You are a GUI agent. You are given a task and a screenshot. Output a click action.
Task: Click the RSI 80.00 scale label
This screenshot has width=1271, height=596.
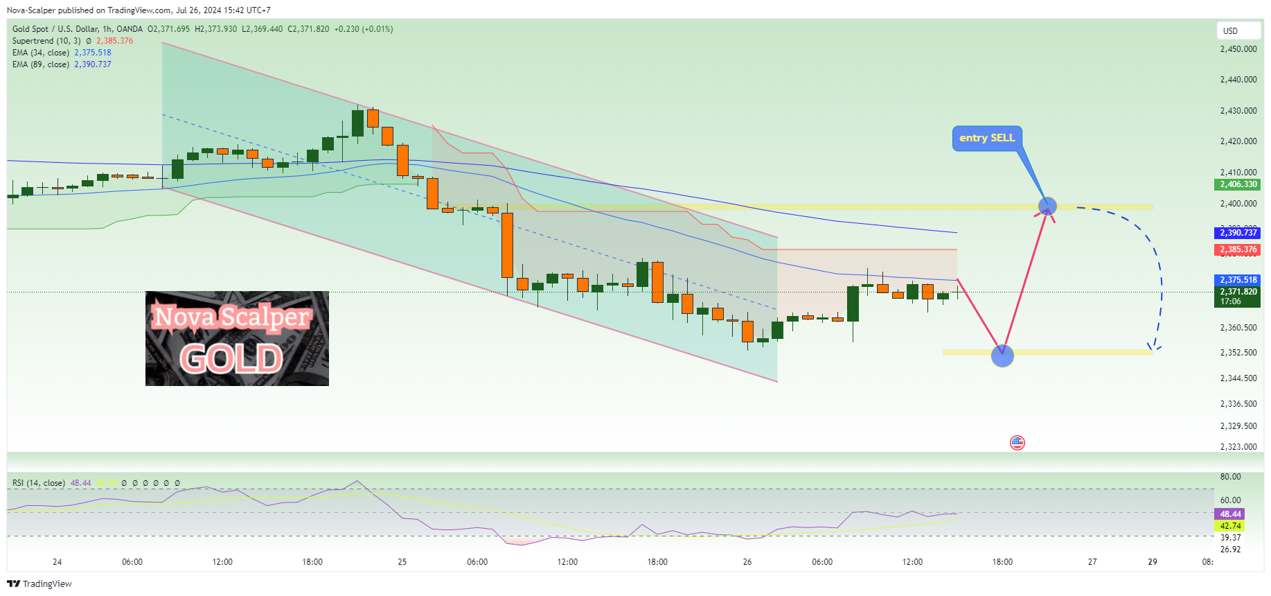pos(1230,477)
